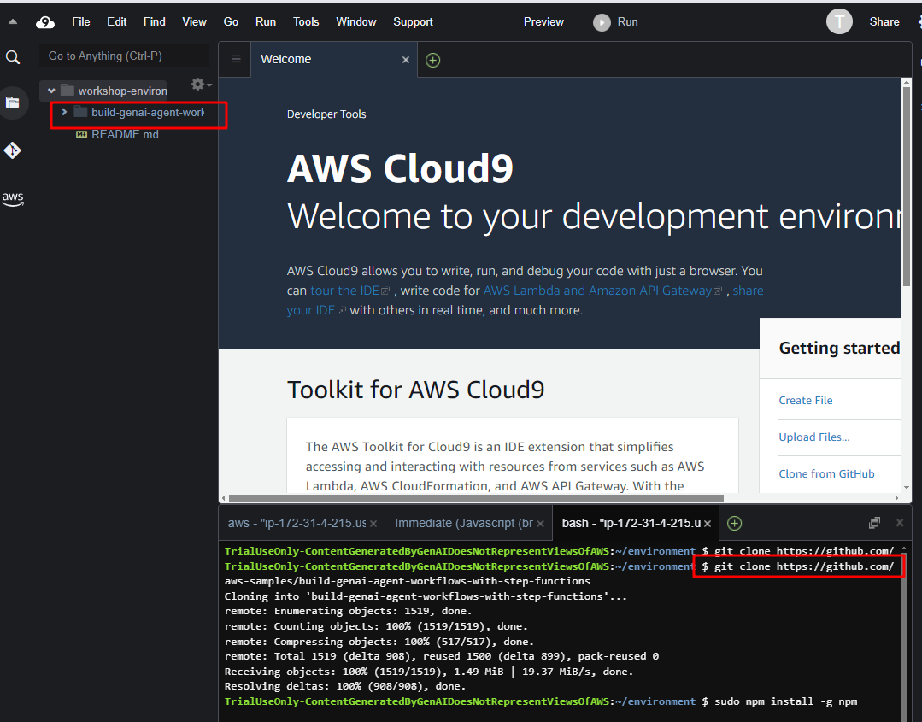
Task: Select the build-genai-agent-work tree row
Action: coord(128,112)
